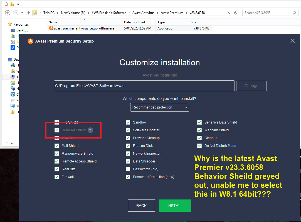This screenshot has height=222, width=301.
Task: Uncheck Browser Cleanup component
Action: 128,138
